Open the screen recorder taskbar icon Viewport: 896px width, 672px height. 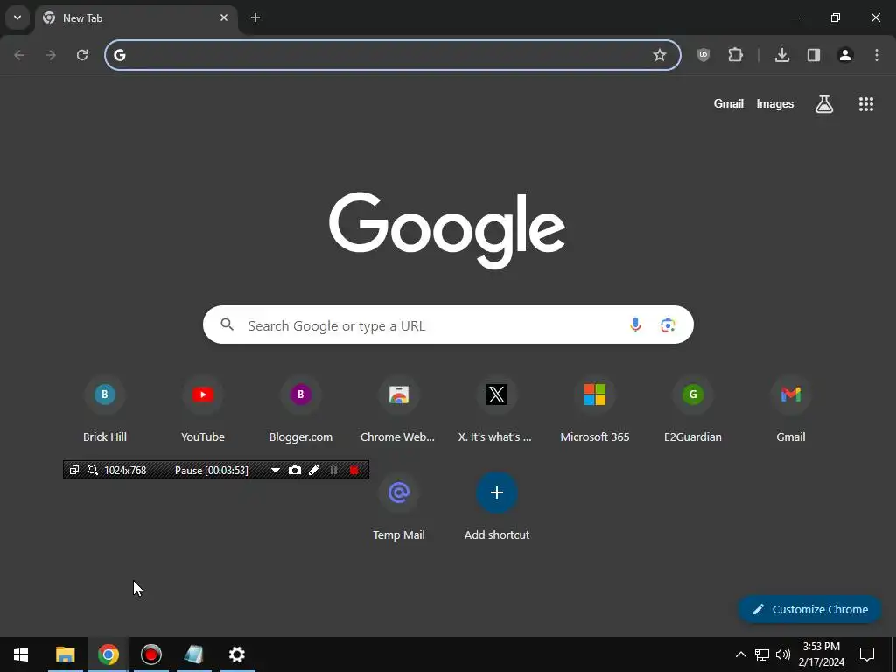click(150, 654)
